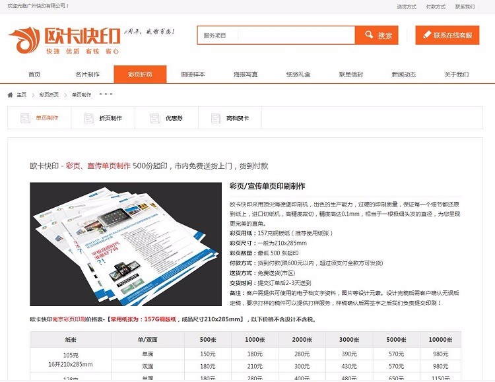Viewport: 495px width, 382px height.
Task: Click the 纸张 table header
Action: [71, 340]
